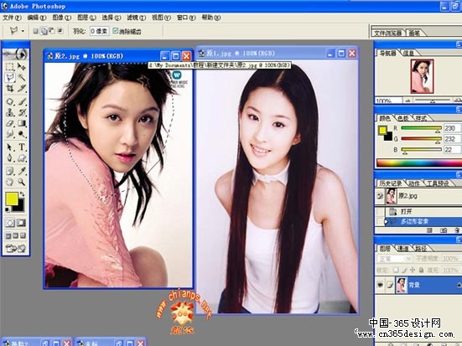Expand the layer opacity percentage dropdown
The height and width of the screenshot is (346, 462).
(x=450, y=259)
